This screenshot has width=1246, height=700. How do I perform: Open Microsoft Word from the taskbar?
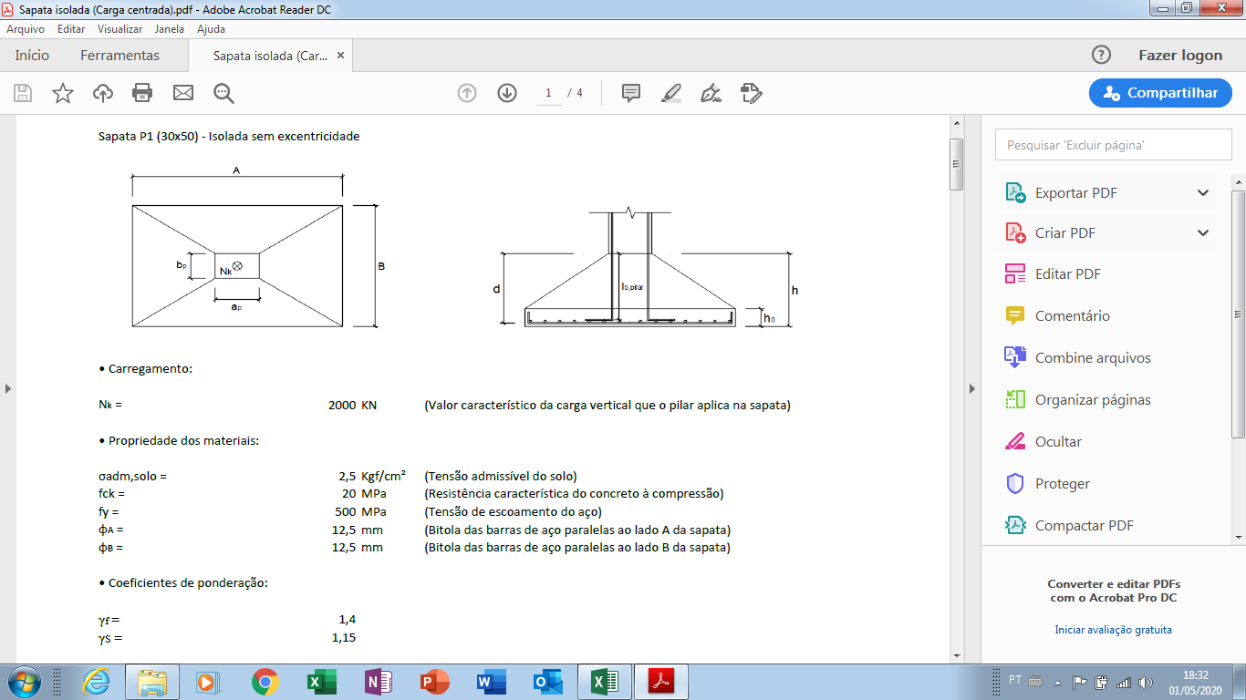click(491, 682)
